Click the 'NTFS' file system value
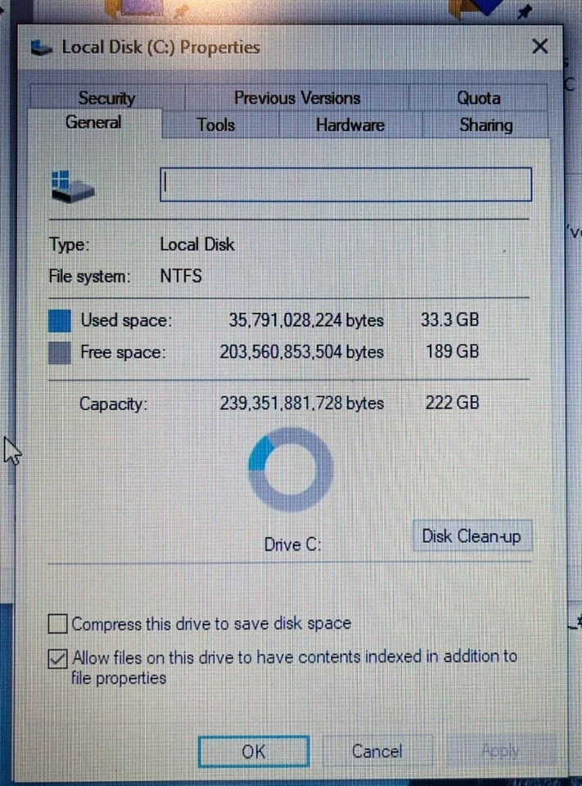 pyautogui.click(x=181, y=276)
